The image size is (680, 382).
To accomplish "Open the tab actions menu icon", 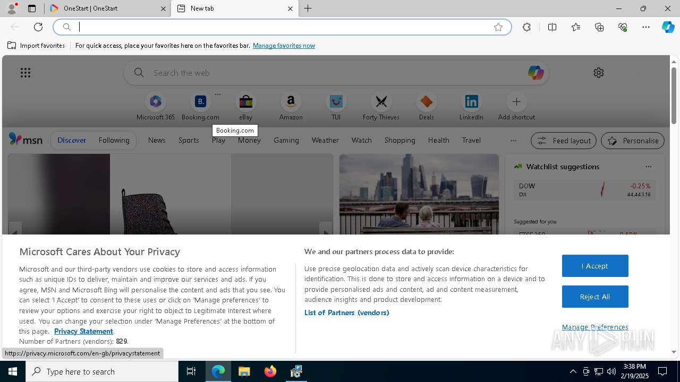I will point(32,8).
